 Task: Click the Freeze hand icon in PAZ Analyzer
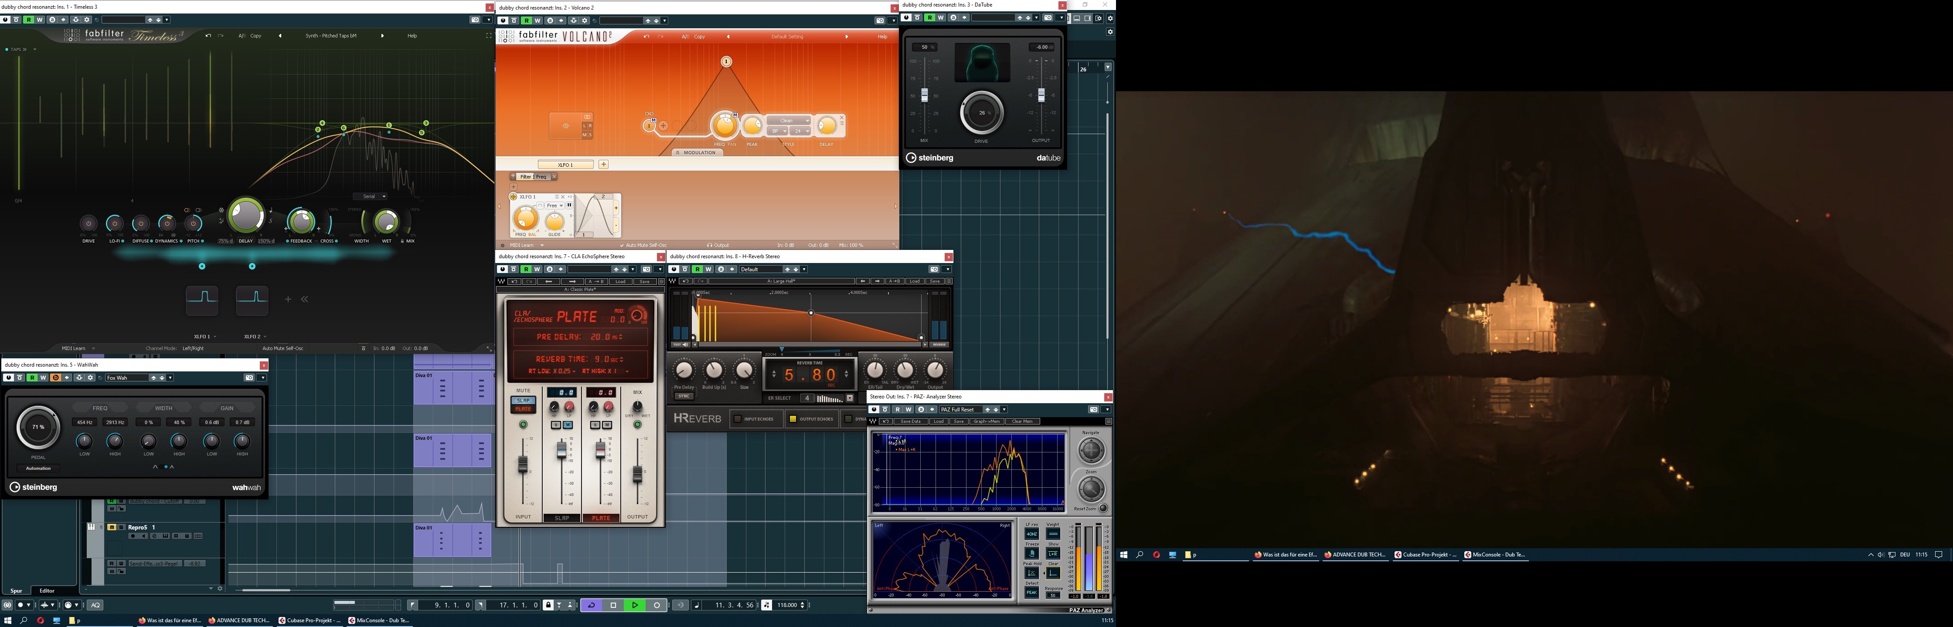coord(1032,554)
